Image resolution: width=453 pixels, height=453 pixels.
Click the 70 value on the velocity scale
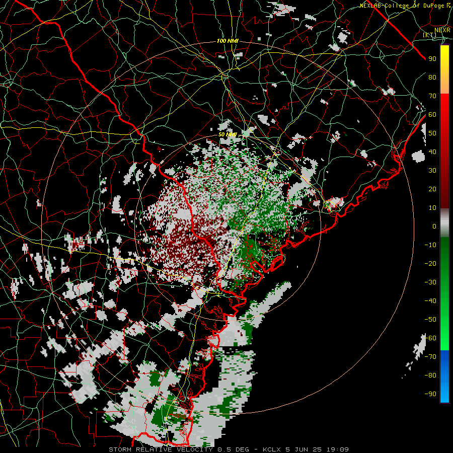(432, 96)
